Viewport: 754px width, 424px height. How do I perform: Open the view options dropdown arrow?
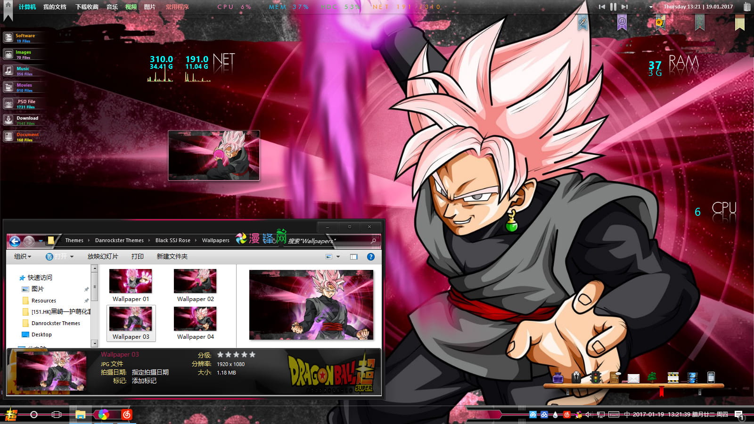point(338,257)
